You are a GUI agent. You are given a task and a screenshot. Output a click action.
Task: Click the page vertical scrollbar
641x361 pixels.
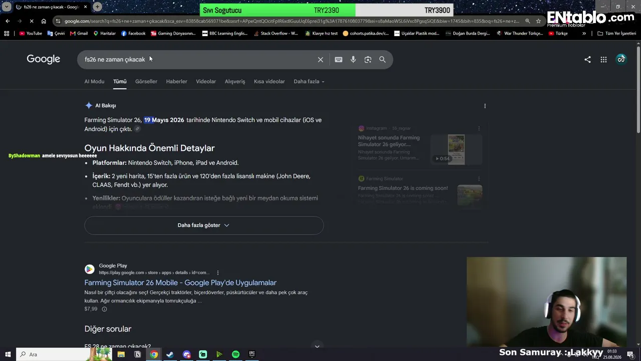(638, 90)
